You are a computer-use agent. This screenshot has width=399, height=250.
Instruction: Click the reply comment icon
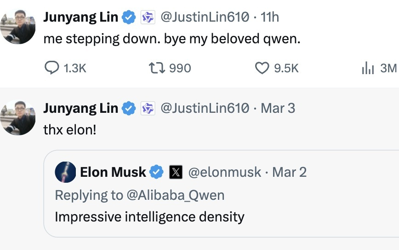51,68
